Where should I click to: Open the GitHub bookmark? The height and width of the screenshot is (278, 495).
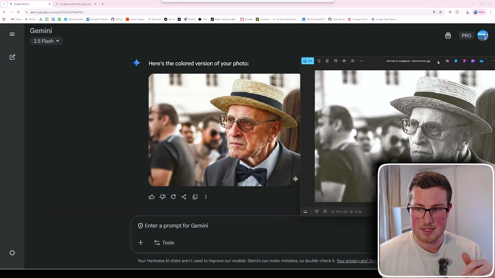coord(117,19)
